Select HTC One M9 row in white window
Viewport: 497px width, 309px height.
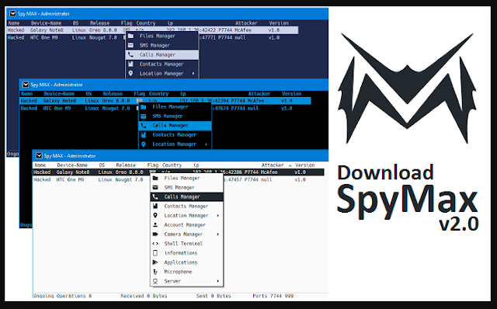click(179, 179)
